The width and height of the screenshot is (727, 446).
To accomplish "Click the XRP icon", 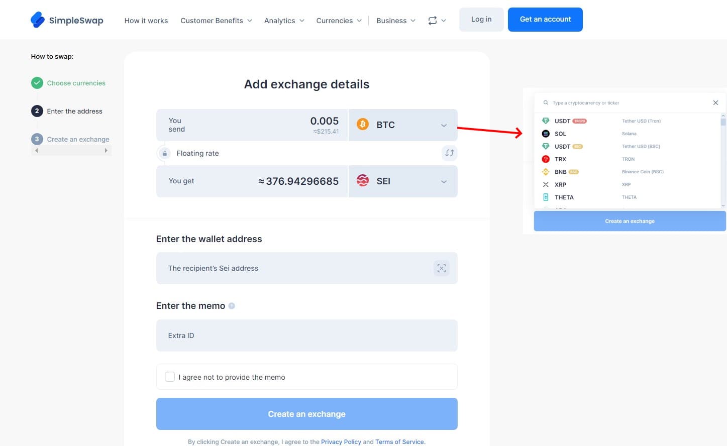I will tap(546, 184).
